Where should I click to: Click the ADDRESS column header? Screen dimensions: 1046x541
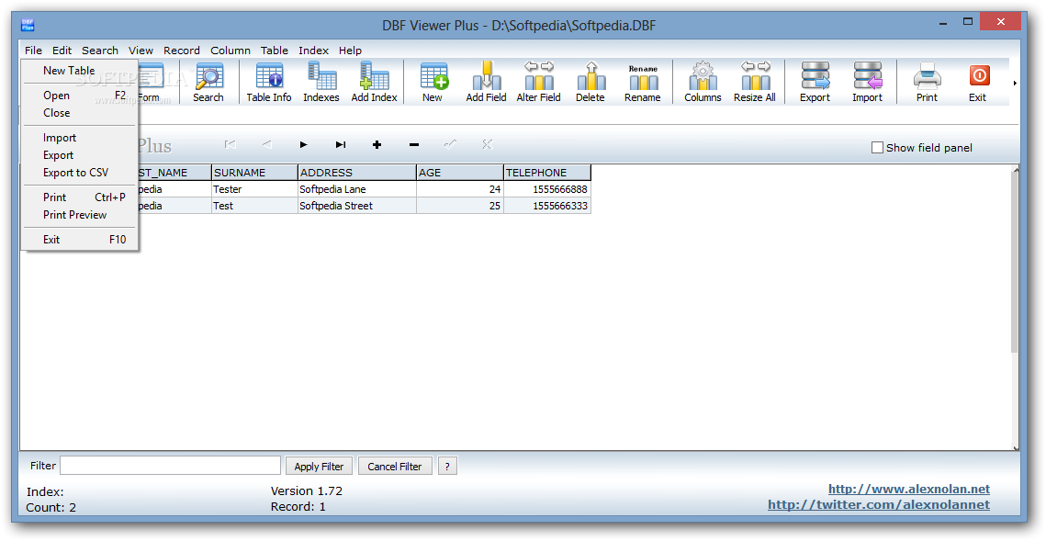coord(357,172)
